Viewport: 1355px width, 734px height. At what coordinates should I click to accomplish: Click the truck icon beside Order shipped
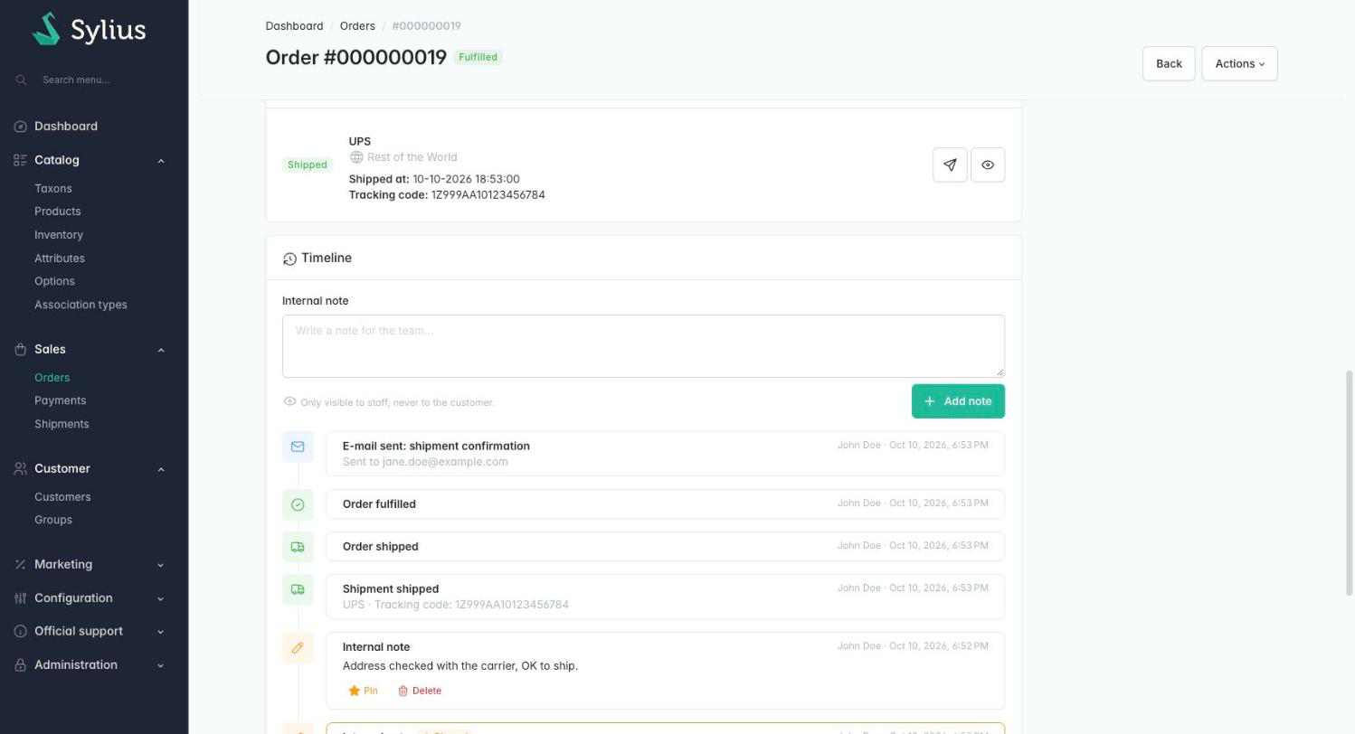click(x=298, y=547)
